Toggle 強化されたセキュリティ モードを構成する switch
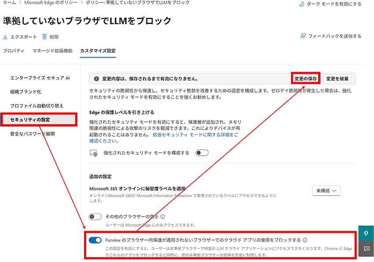This screenshot has height=262, width=374. (202, 153)
